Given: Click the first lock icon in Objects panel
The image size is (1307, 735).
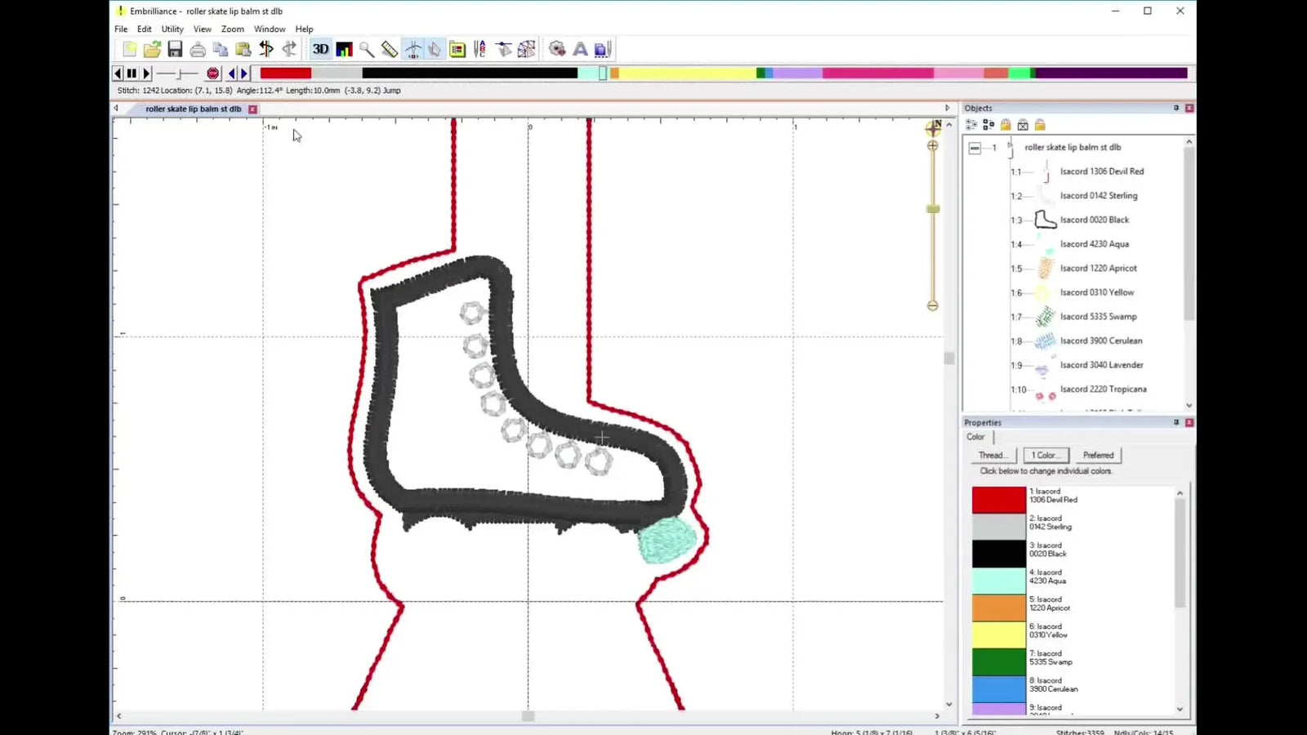Looking at the screenshot, I should click(1006, 125).
